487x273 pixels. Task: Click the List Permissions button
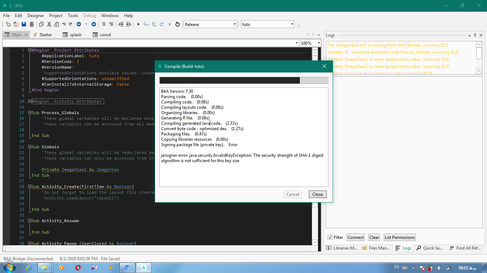pyautogui.click(x=399, y=237)
